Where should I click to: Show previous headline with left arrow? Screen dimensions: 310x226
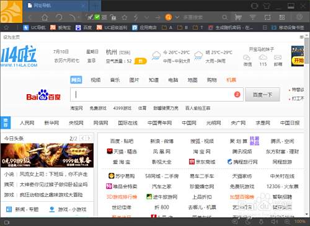pos(82,138)
